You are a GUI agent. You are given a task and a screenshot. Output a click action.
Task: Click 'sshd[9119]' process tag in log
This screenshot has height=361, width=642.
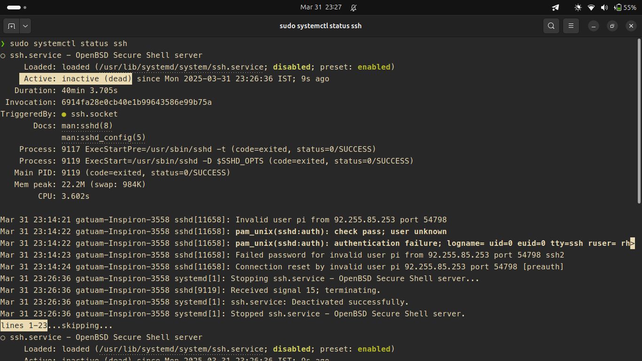(200, 290)
